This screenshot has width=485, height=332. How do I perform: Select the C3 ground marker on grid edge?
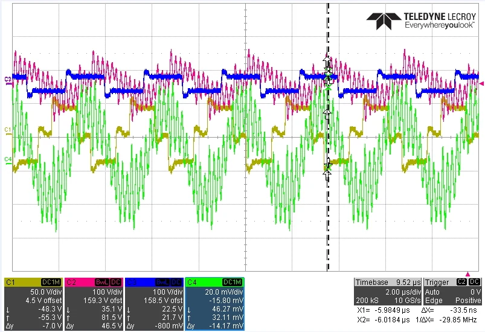point(8,80)
